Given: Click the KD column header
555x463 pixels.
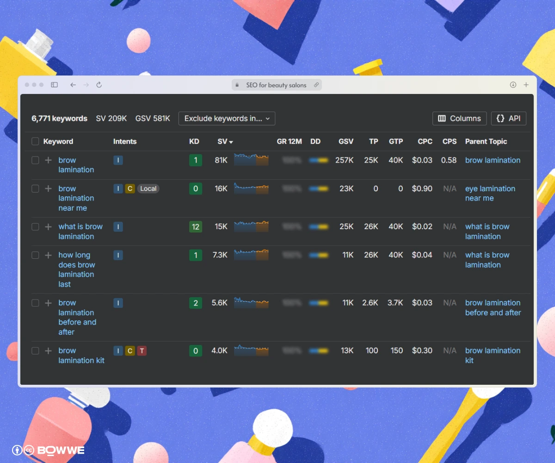Looking at the screenshot, I should 194,142.
